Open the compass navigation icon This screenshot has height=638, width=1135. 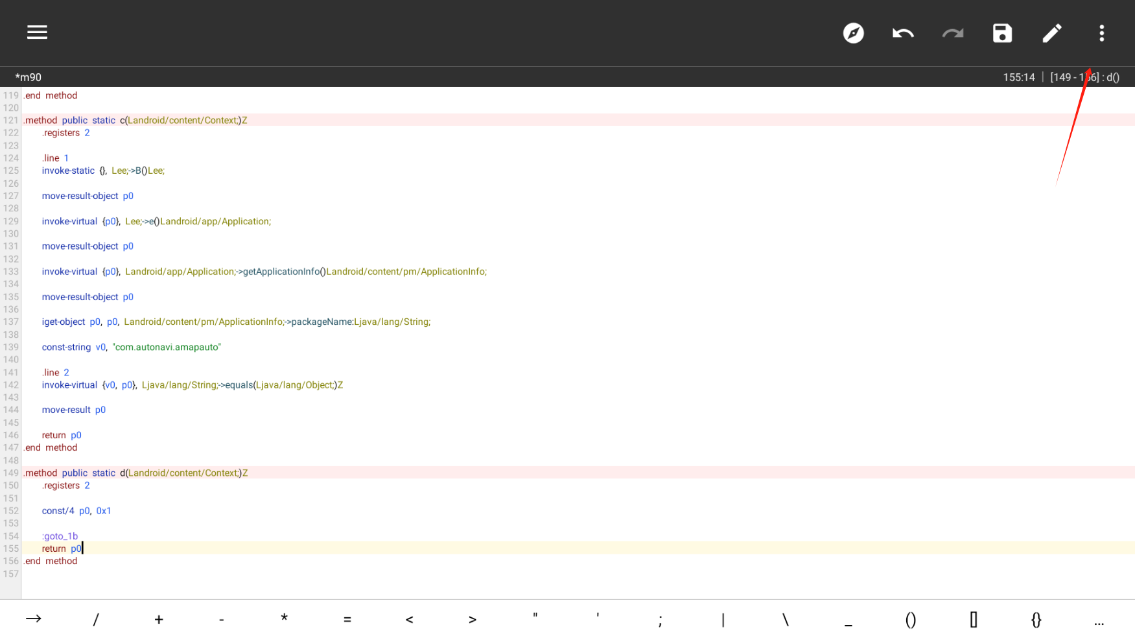[x=853, y=33]
